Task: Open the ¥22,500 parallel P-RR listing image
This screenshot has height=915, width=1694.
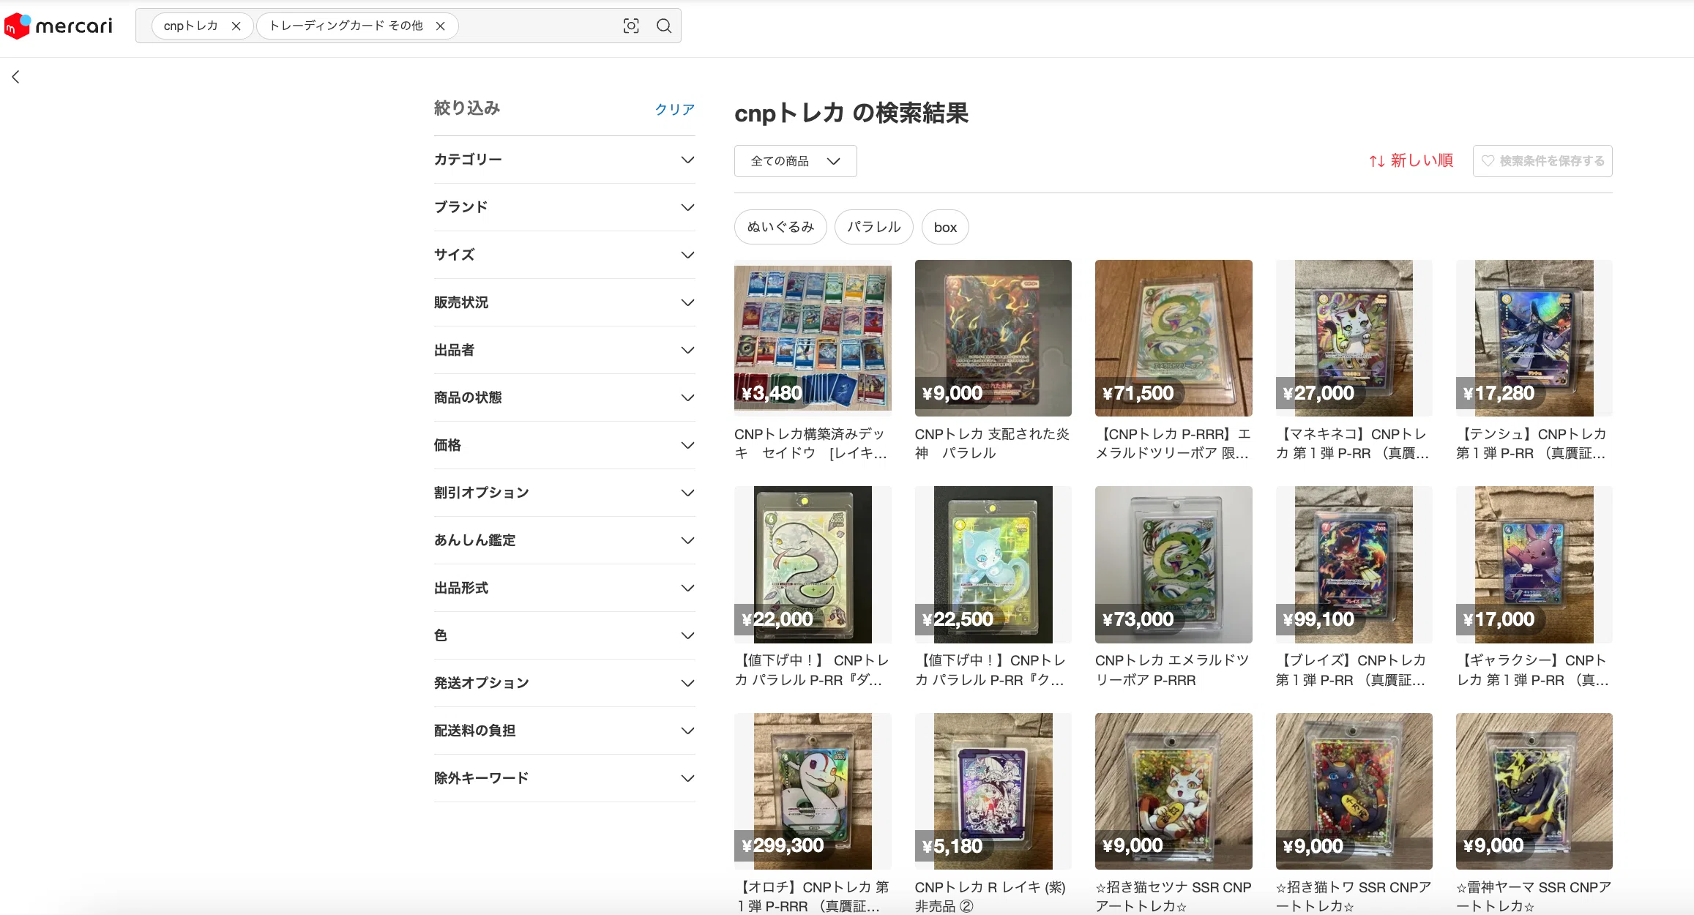Action: (993, 564)
